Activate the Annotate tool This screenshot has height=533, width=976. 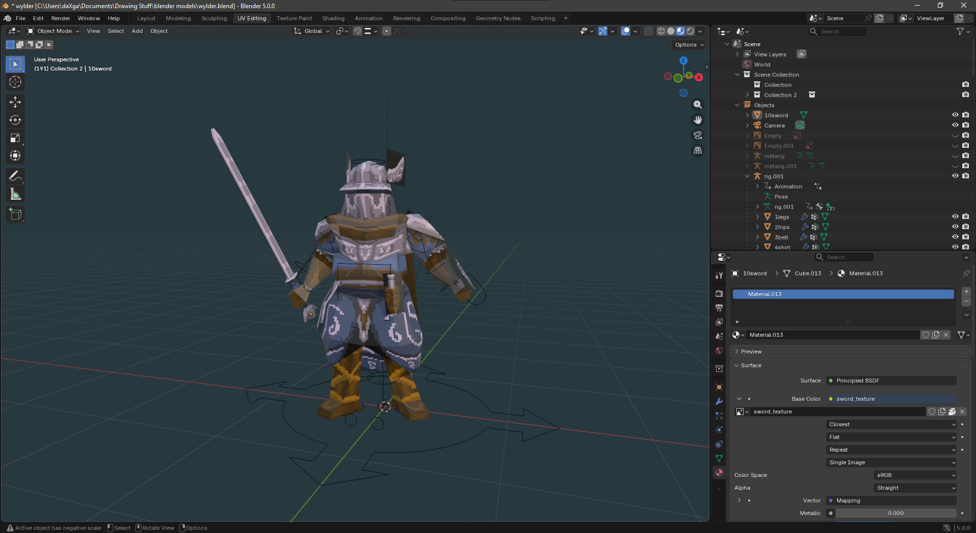coord(15,176)
